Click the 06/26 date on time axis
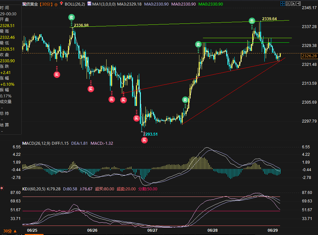This screenshot has height=235, width=318. 92,230
